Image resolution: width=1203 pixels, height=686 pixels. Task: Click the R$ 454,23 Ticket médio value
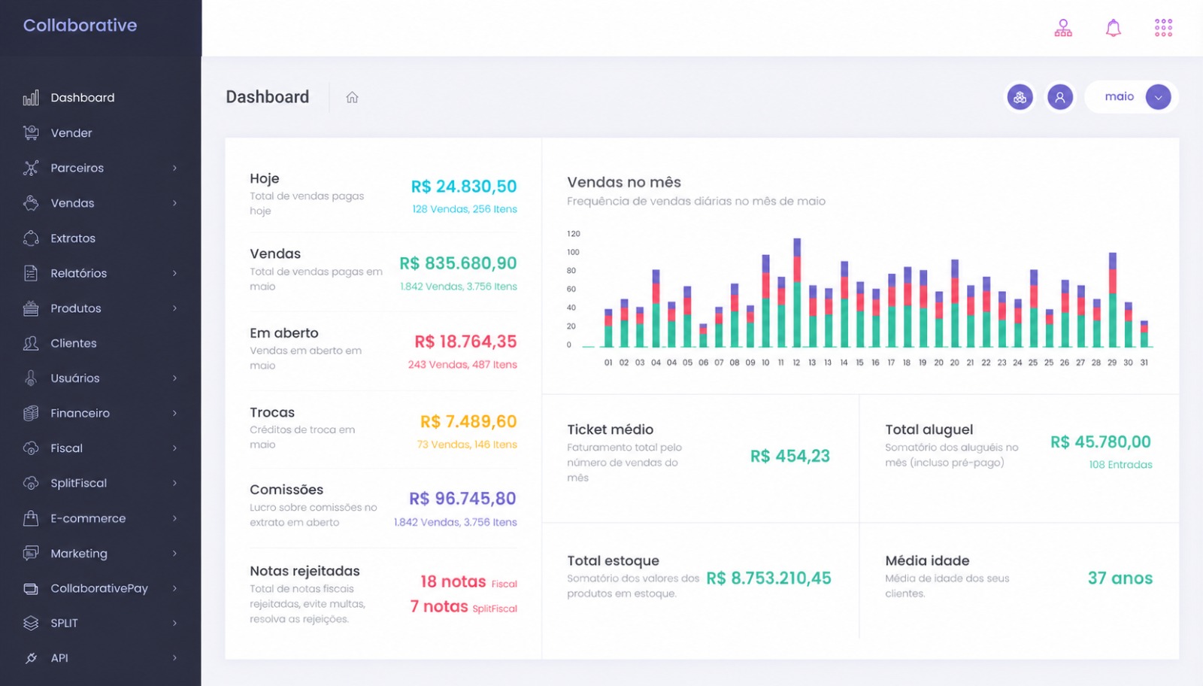coord(790,456)
